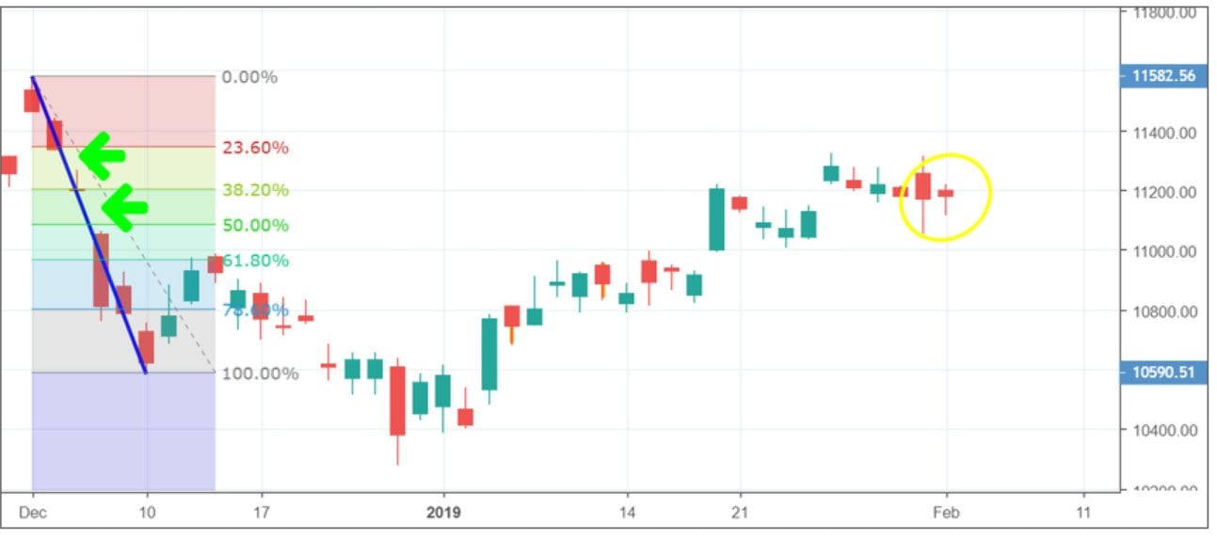Click the 61.80% Fibonacci level label

pos(255,261)
